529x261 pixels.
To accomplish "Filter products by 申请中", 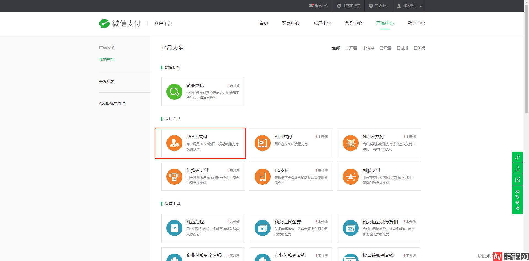I will click(368, 48).
